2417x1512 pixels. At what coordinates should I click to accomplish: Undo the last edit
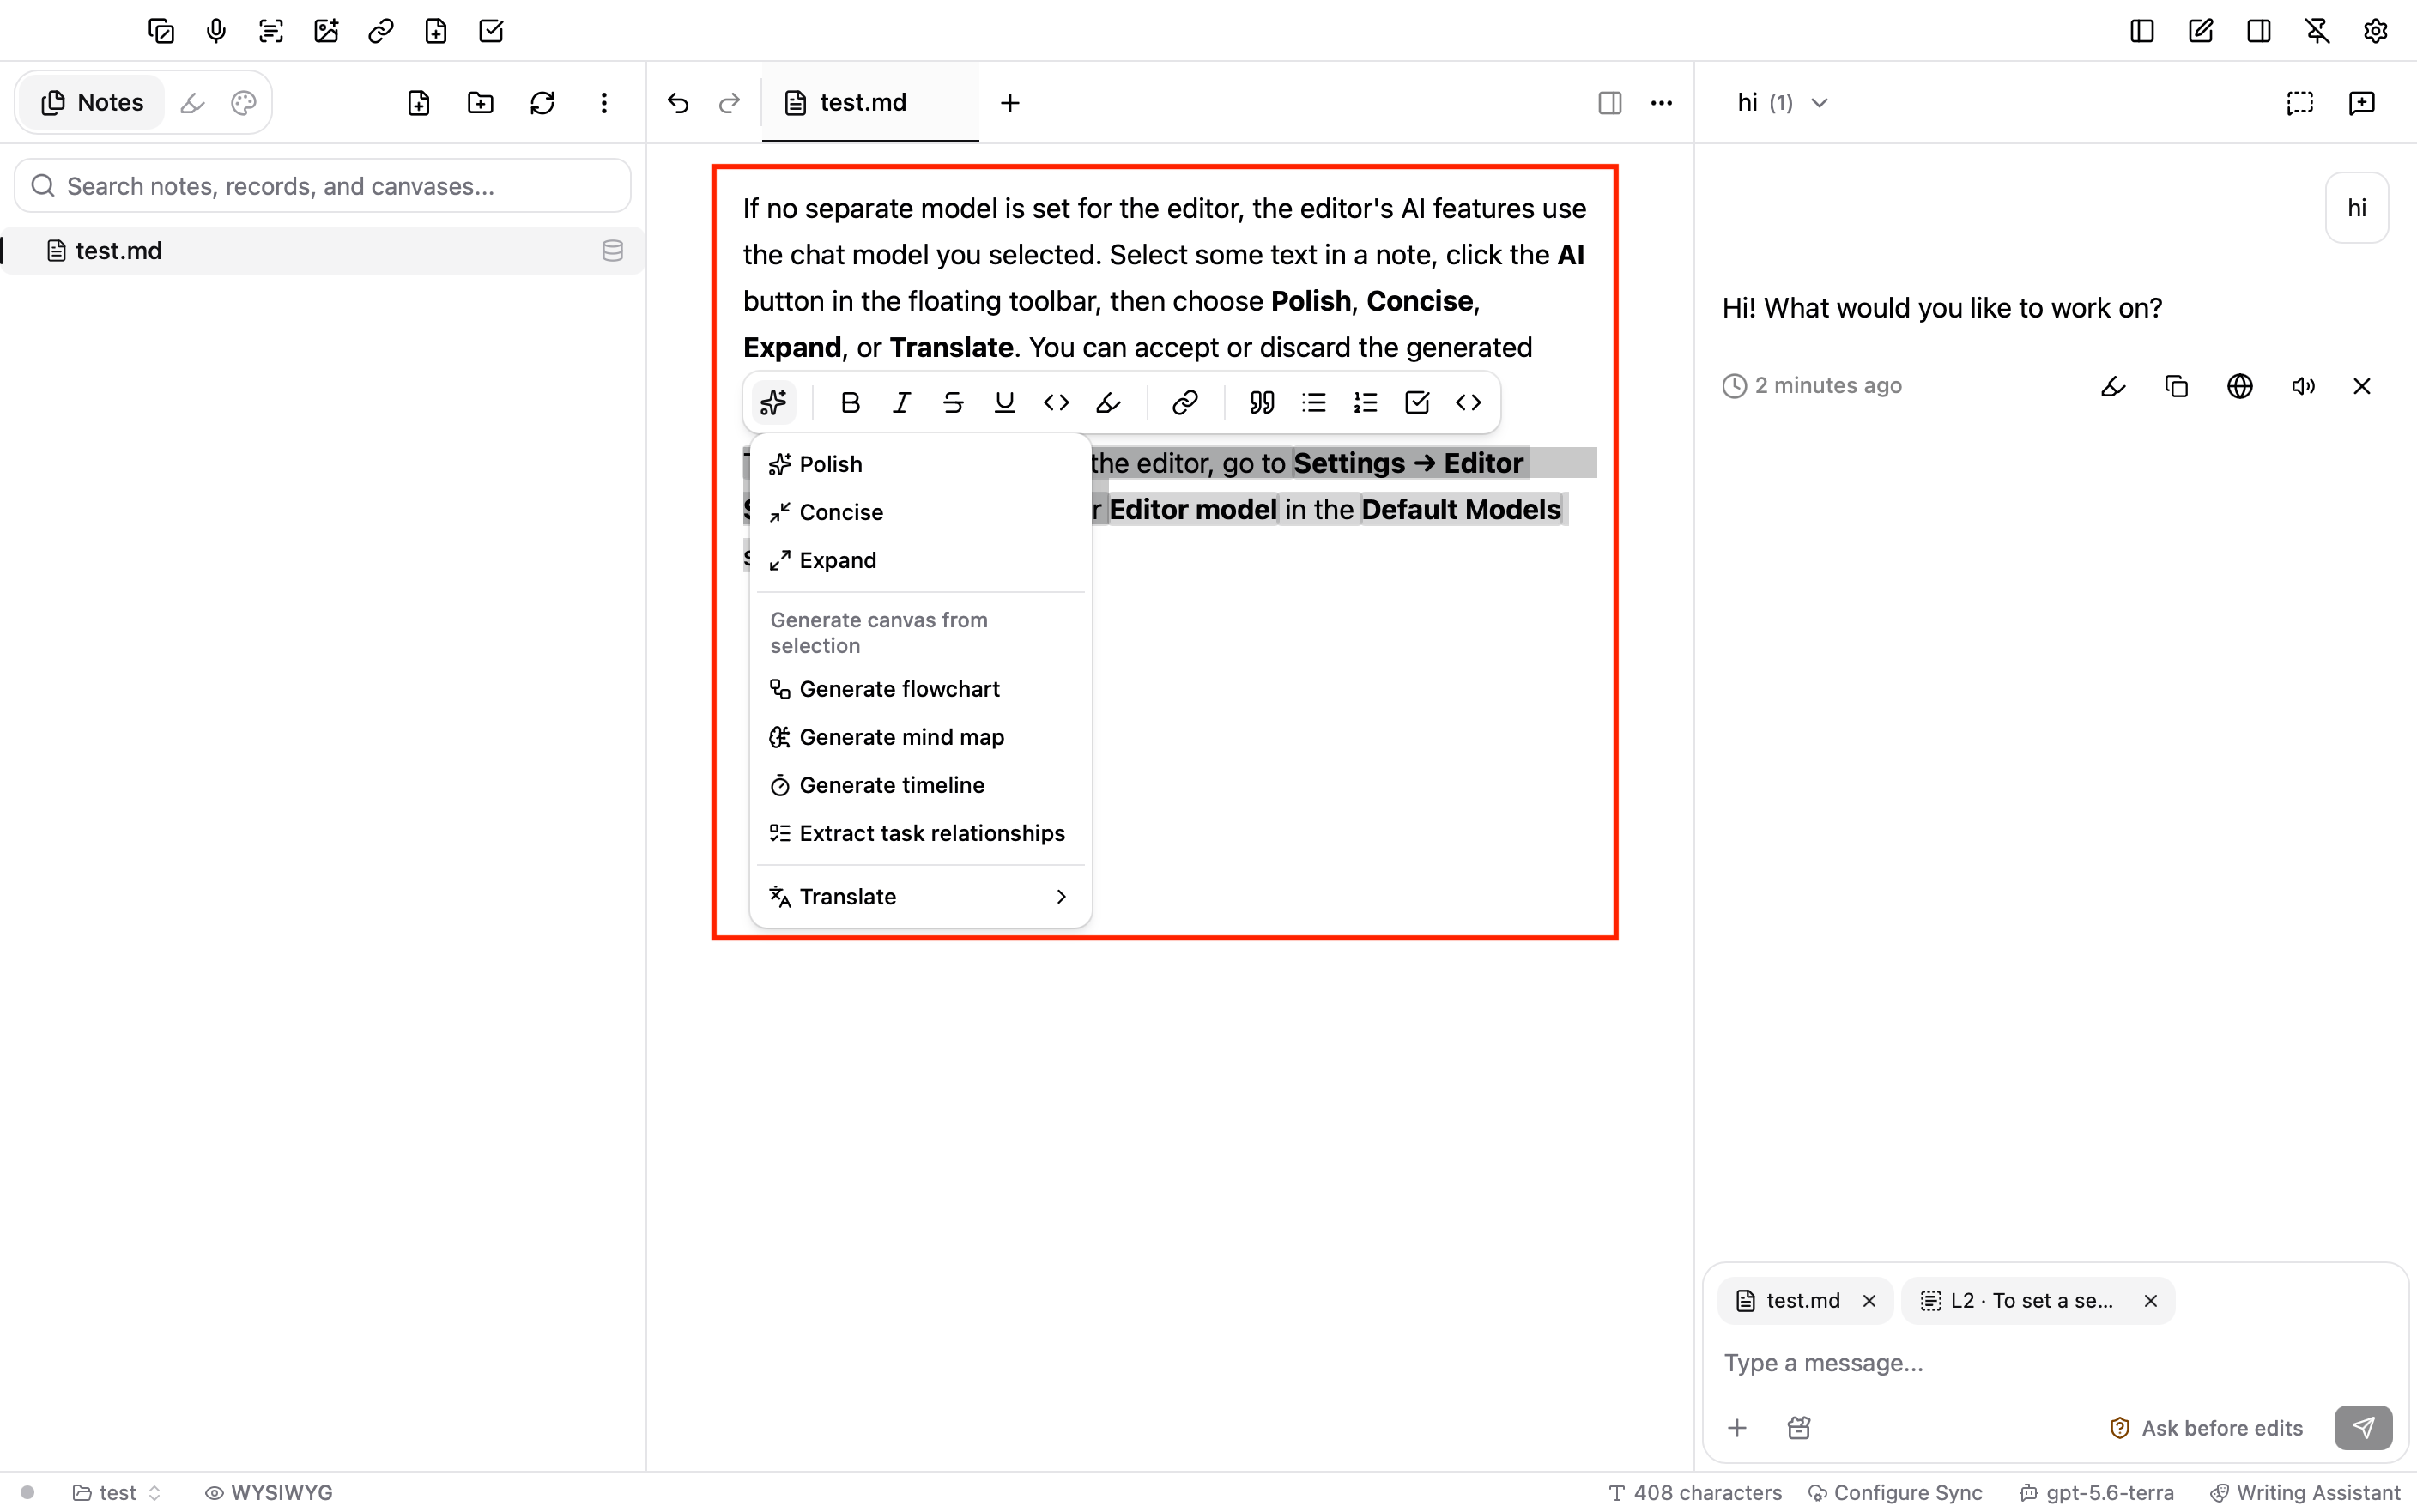click(x=678, y=102)
